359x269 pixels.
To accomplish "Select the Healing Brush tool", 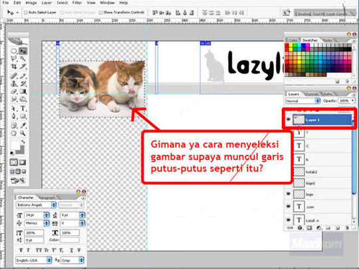I will click(x=14, y=76).
